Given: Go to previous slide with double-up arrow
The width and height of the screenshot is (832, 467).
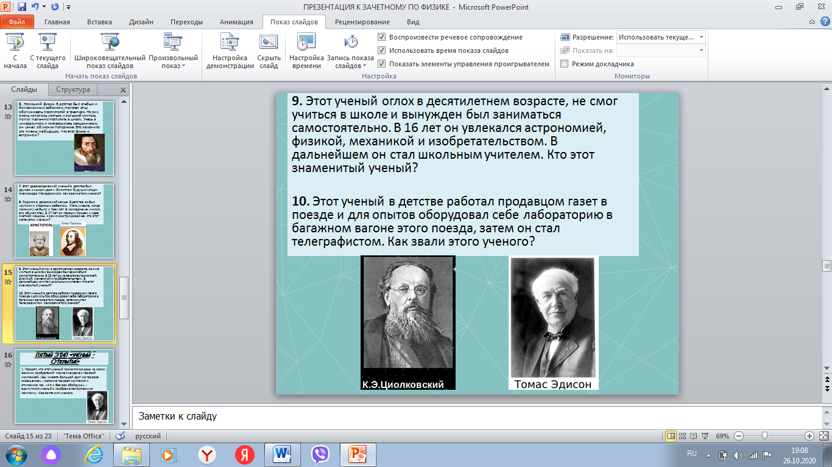Looking at the screenshot, I should point(827,378).
